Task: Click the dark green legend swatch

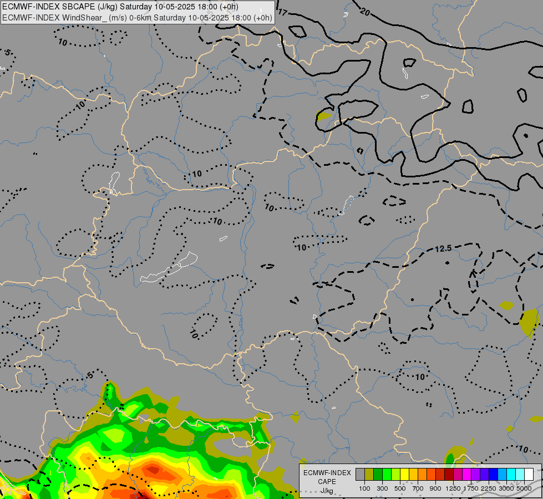Action: point(378,475)
